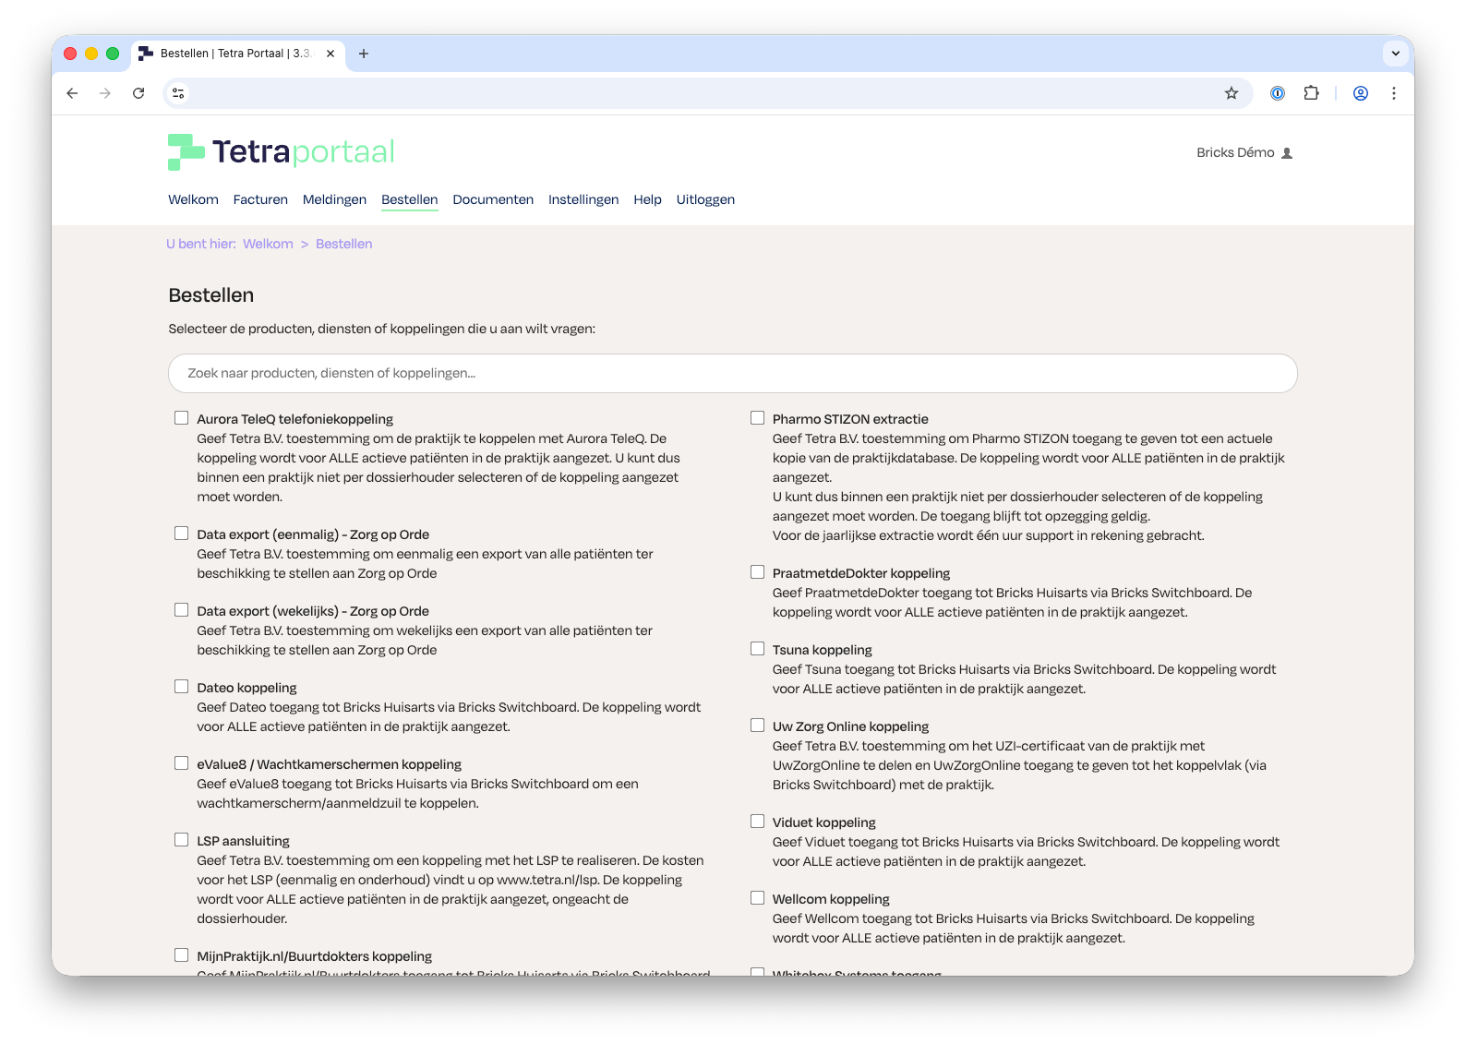1466x1044 pixels.
Task: Click the Uitloggen link
Action: (705, 199)
